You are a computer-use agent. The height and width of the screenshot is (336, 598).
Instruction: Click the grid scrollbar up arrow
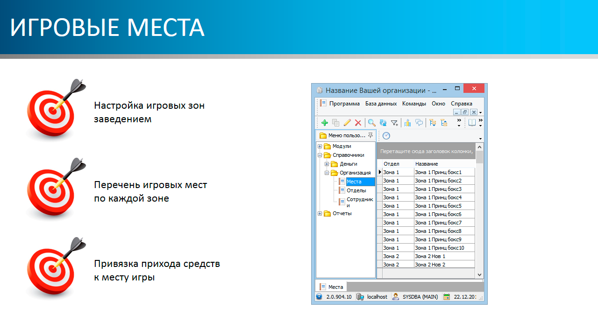click(x=479, y=147)
